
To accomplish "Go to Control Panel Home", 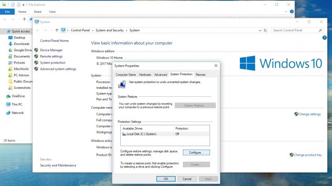I will 54,41.
